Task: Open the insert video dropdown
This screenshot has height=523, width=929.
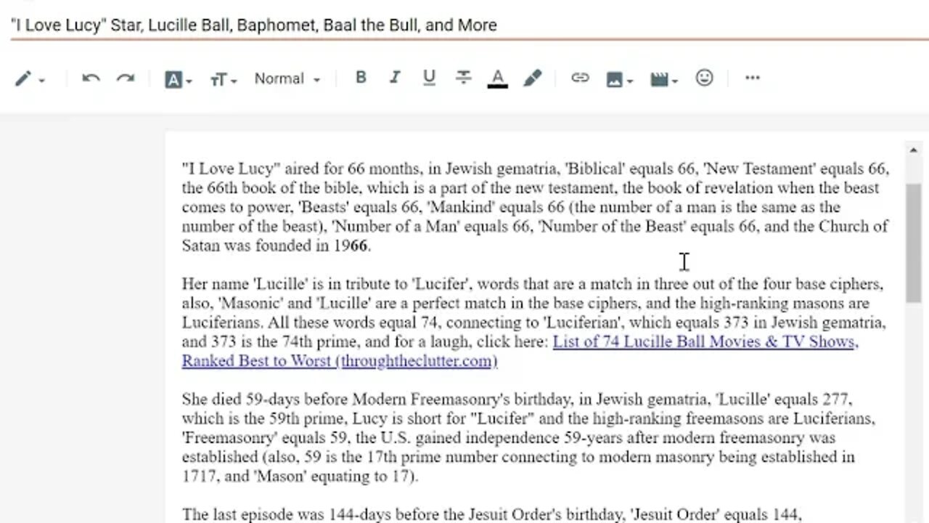Action: pyautogui.click(x=663, y=79)
